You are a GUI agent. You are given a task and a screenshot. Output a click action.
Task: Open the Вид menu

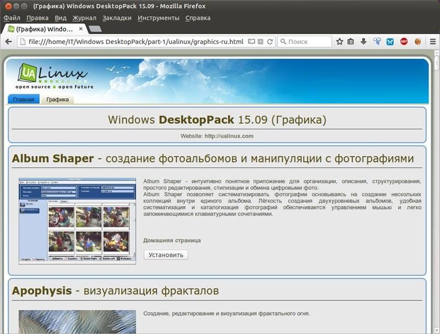61,18
